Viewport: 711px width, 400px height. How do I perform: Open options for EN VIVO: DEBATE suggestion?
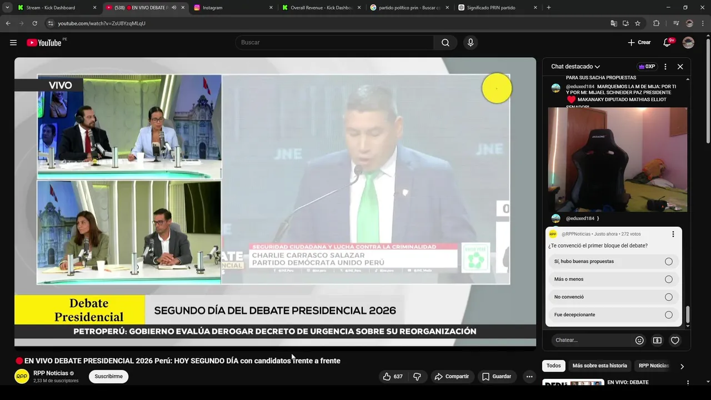click(688, 383)
